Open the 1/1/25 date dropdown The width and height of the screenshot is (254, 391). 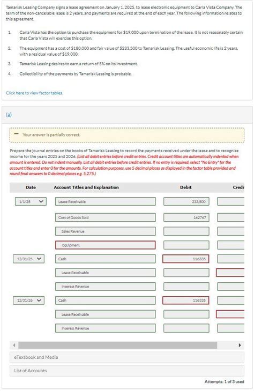31,201
